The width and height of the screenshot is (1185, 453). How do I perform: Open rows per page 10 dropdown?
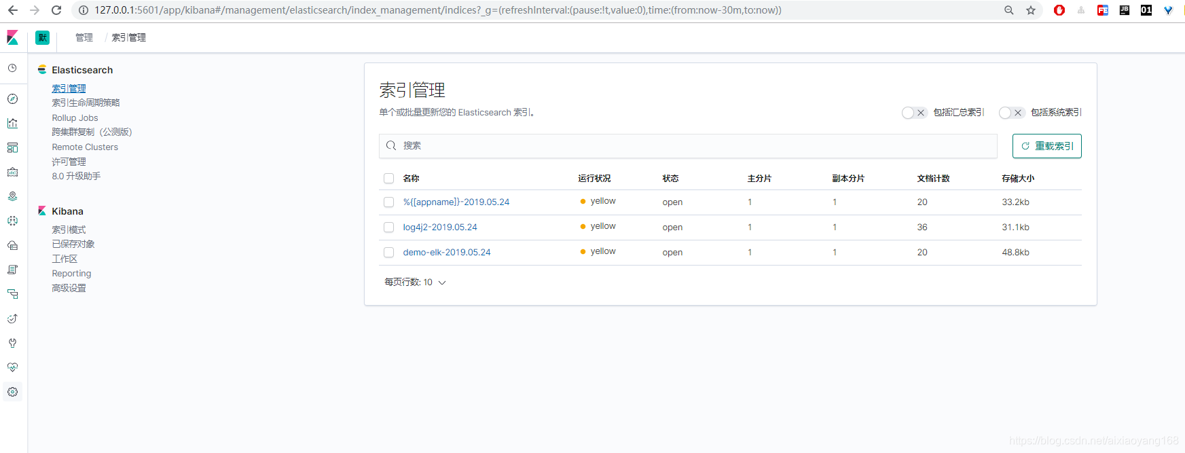click(415, 283)
